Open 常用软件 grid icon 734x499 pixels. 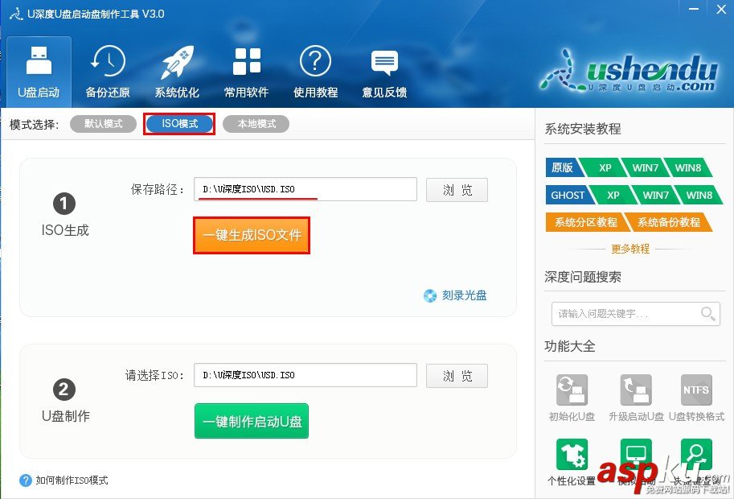[247, 72]
